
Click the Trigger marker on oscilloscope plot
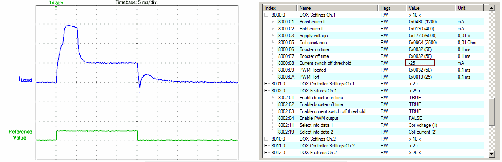click(56, 4)
